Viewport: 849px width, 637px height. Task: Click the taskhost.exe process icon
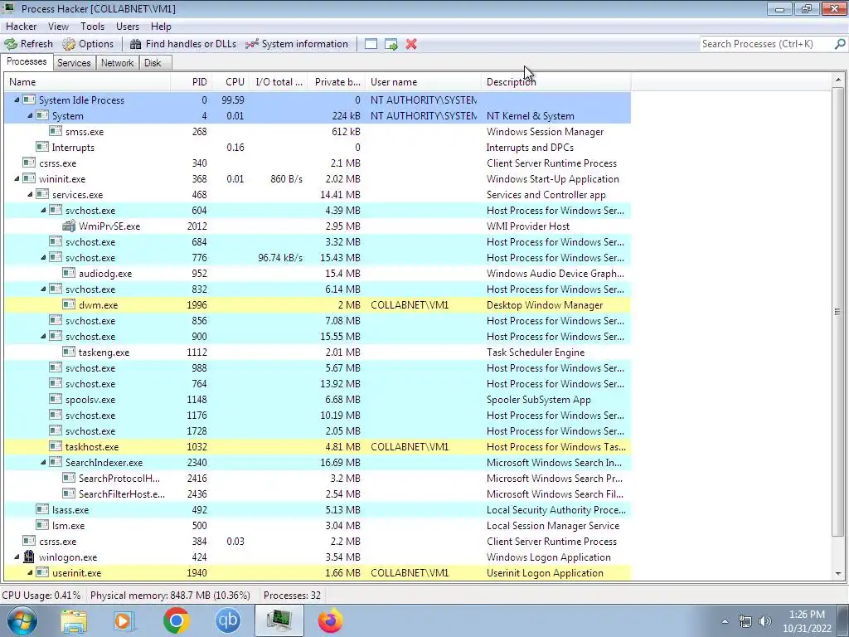pyautogui.click(x=56, y=447)
